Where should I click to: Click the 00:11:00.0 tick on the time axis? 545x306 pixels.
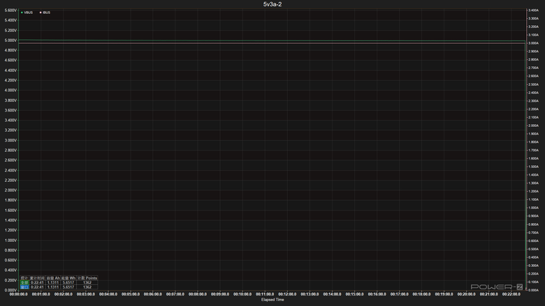[265, 294]
